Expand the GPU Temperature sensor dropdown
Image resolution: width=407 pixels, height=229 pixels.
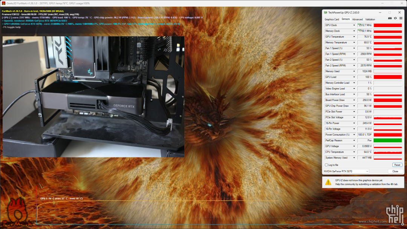coord(354,37)
